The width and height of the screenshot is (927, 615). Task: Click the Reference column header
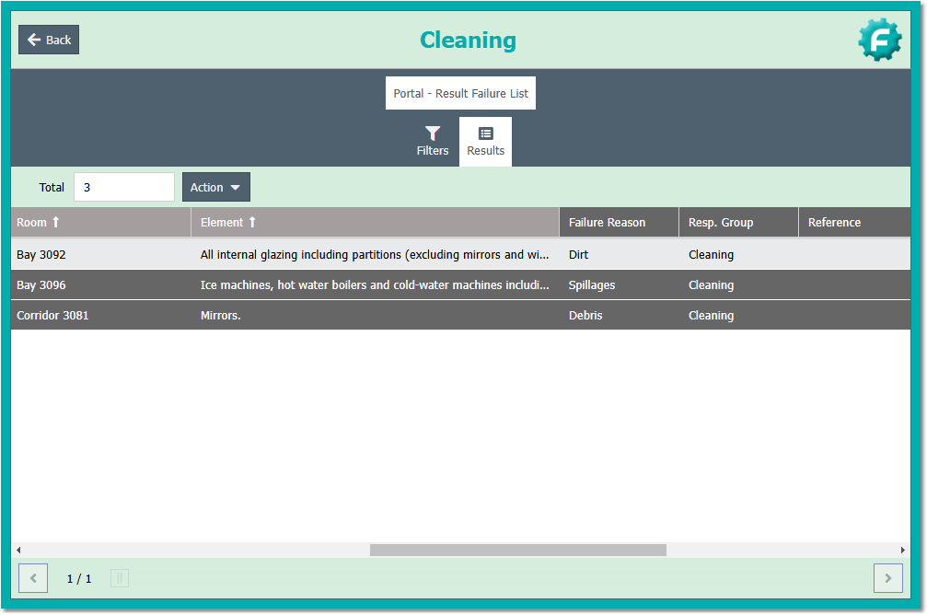pos(855,223)
